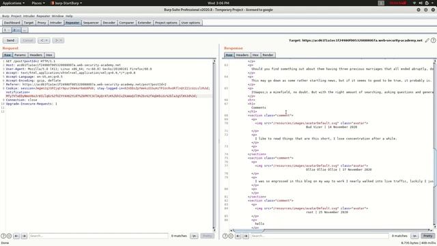
Task: Switch to the Project options tab
Action: (x=166, y=23)
